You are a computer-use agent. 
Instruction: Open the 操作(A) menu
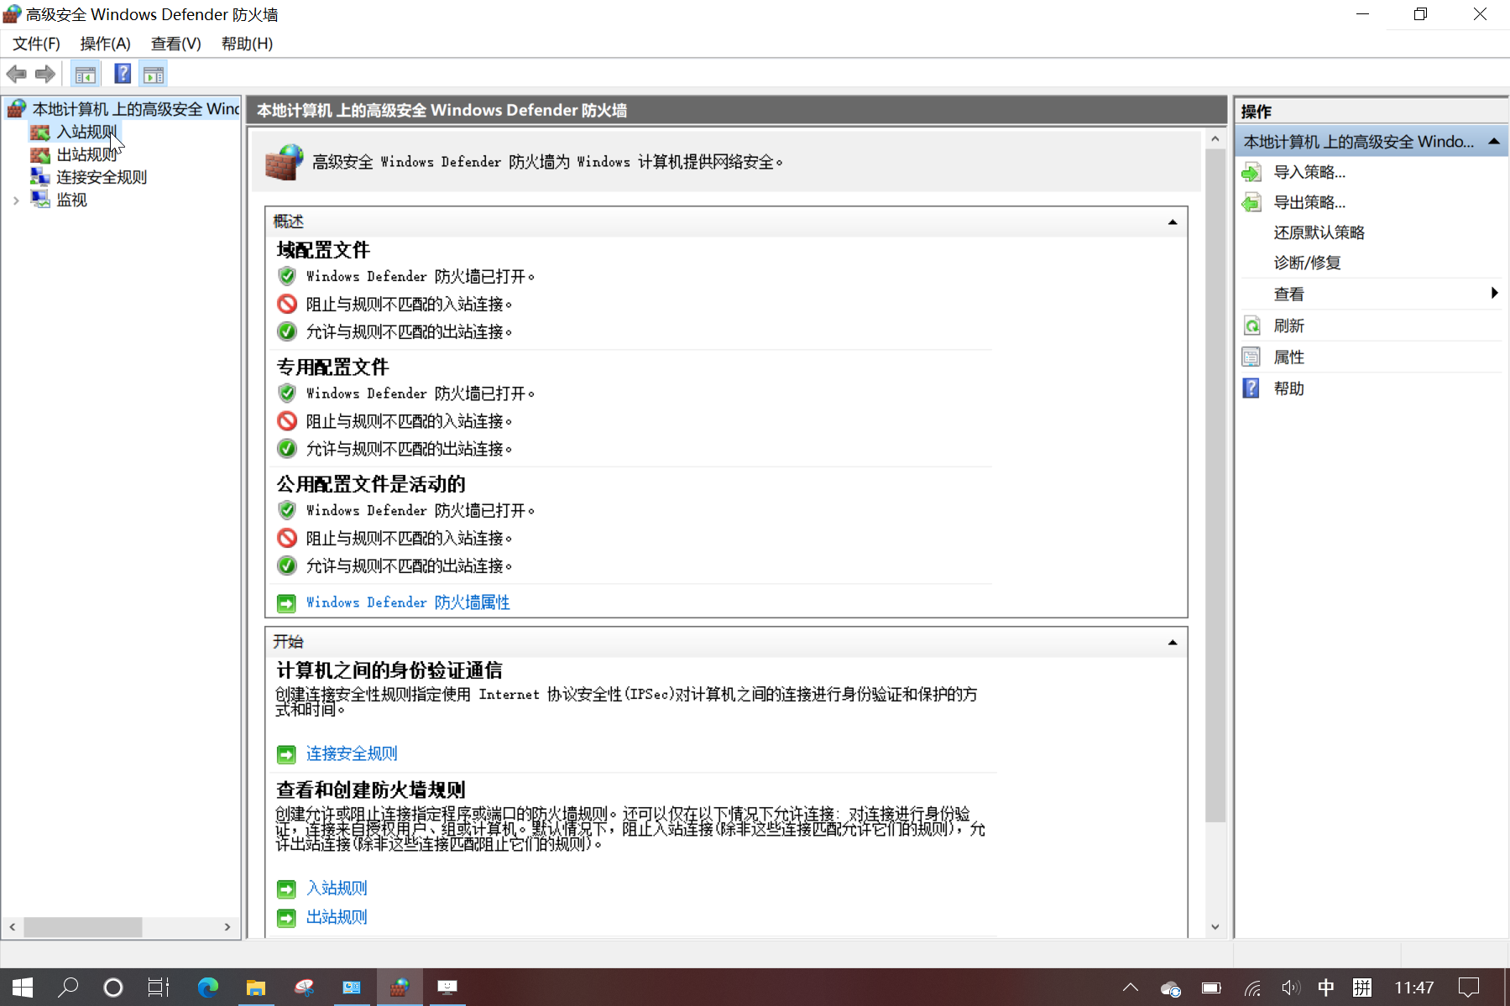(105, 44)
